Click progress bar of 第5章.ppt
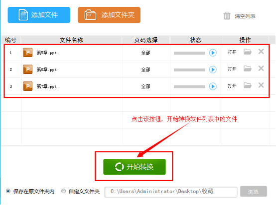The image size is (276, 205). coord(189,53)
